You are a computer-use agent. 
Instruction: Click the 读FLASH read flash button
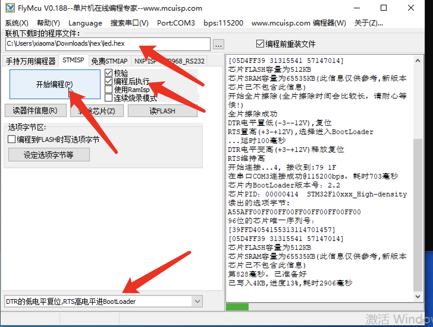[162, 110]
